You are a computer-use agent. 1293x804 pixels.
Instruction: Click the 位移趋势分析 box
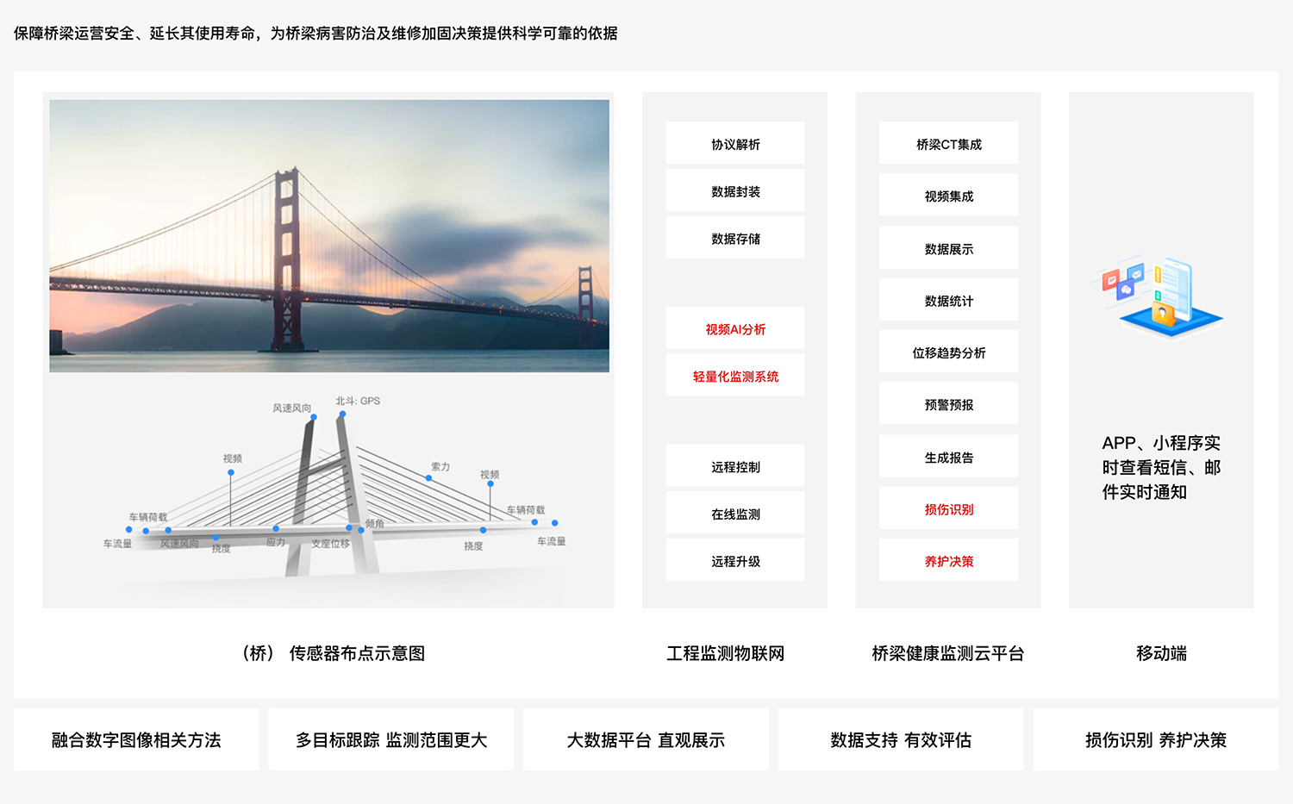pyautogui.click(x=948, y=352)
